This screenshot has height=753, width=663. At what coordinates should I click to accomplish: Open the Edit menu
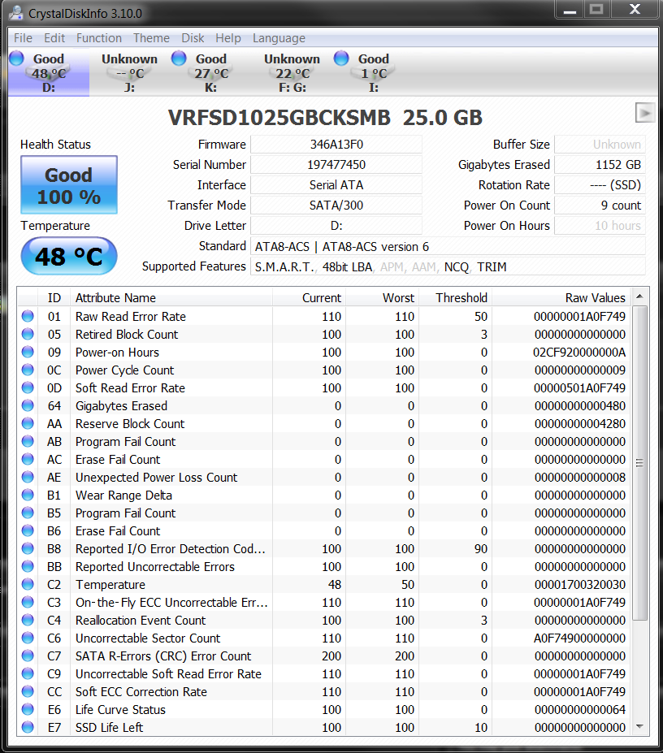click(x=54, y=37)
